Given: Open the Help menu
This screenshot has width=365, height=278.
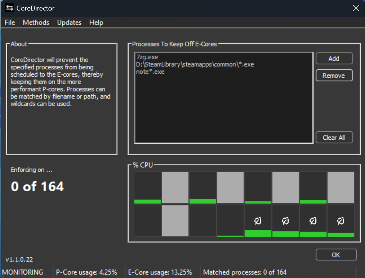Looking at the screenshot, I should pyautogui.click(x=96, y=23).
